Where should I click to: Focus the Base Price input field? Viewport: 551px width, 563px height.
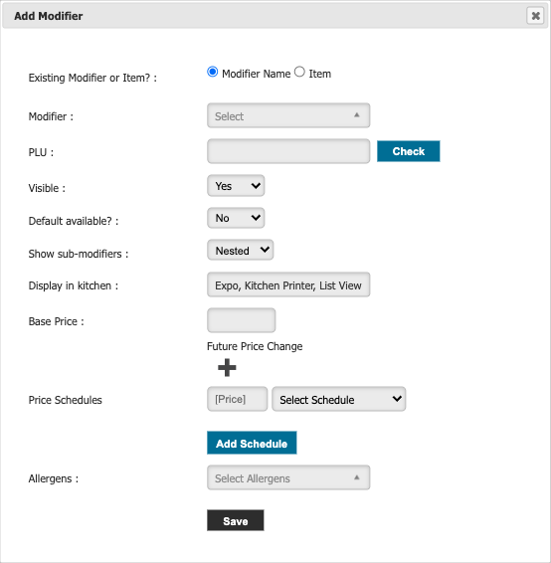coord(242,320)
